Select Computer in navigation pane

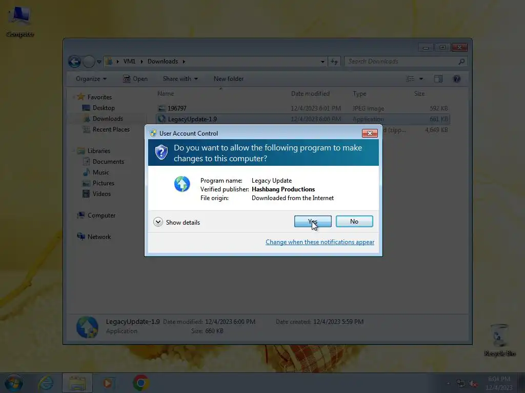102,215
